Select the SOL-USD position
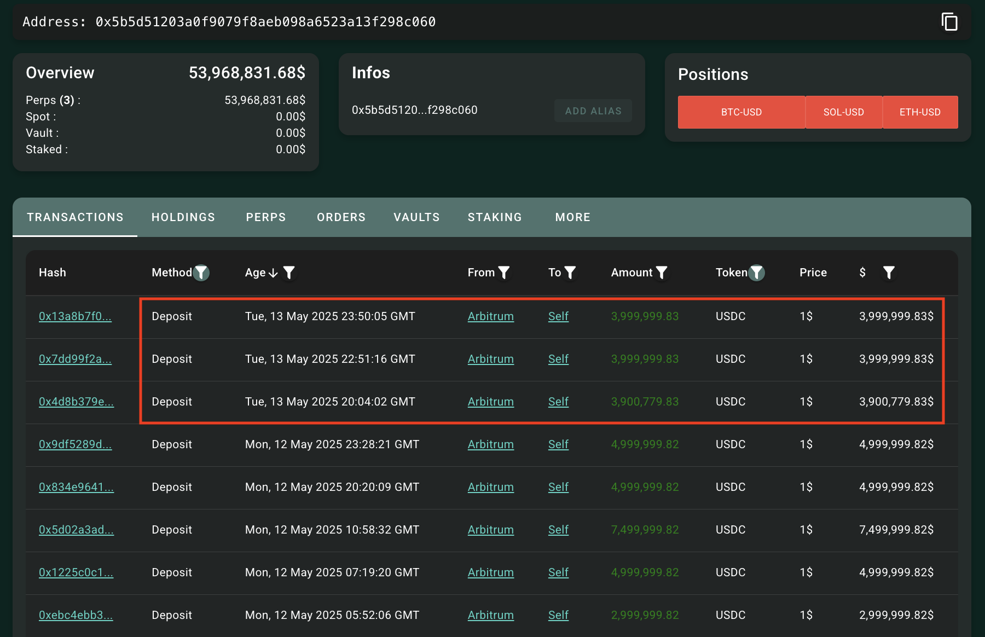 (x=843, y=112)
